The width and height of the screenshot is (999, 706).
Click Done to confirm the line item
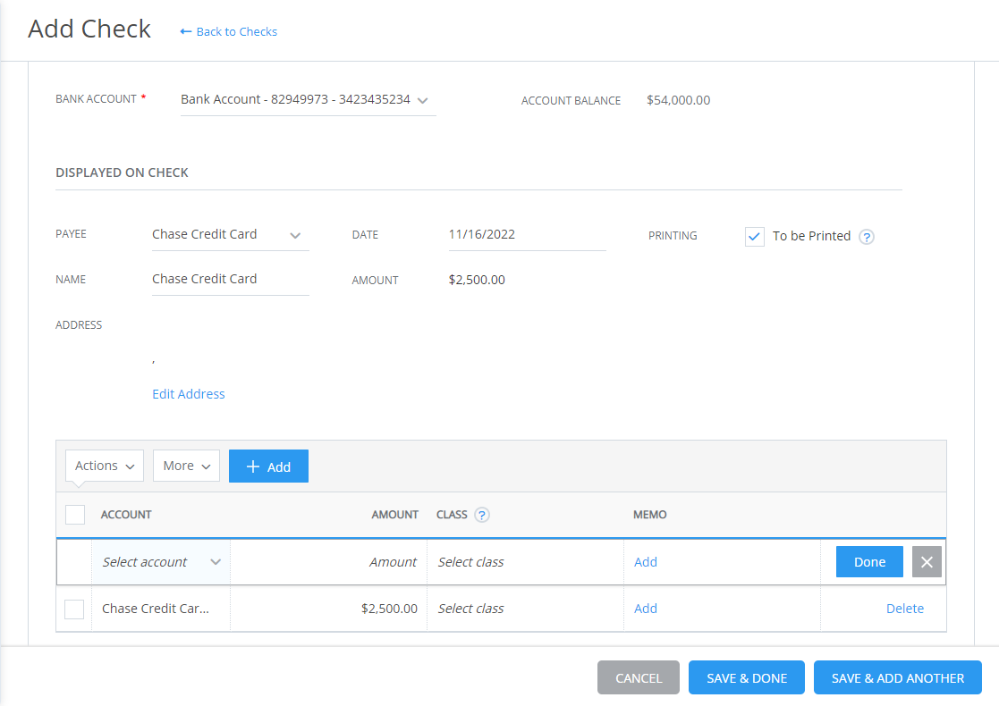point(868,561)
